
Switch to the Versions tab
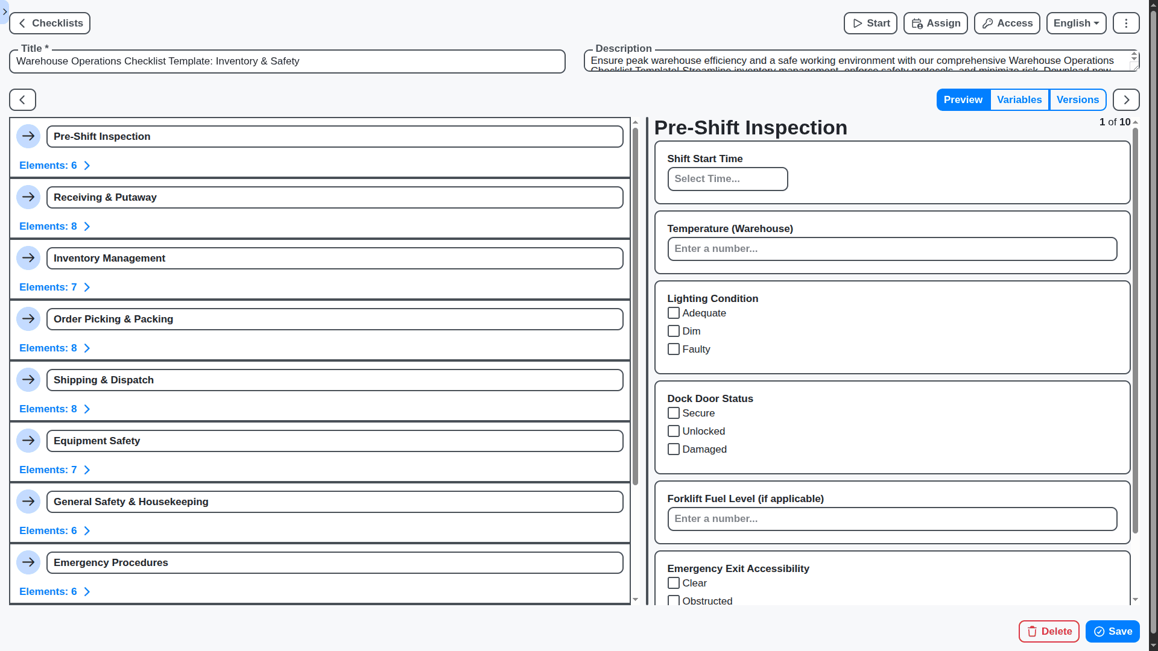click(1078, 99)
